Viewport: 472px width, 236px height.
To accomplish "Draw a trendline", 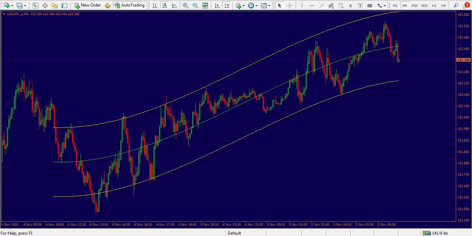I will point(321,6).
